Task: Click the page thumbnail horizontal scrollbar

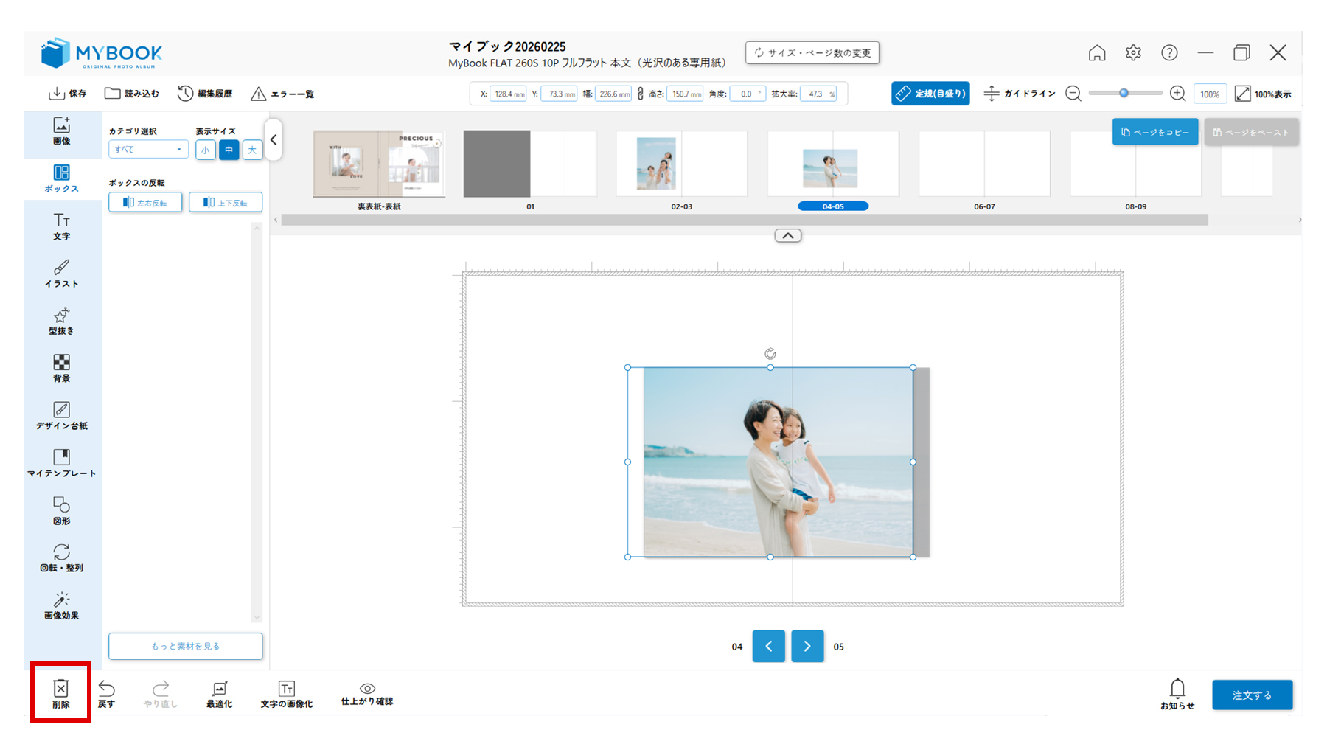Action: click(x=745, y=220)
